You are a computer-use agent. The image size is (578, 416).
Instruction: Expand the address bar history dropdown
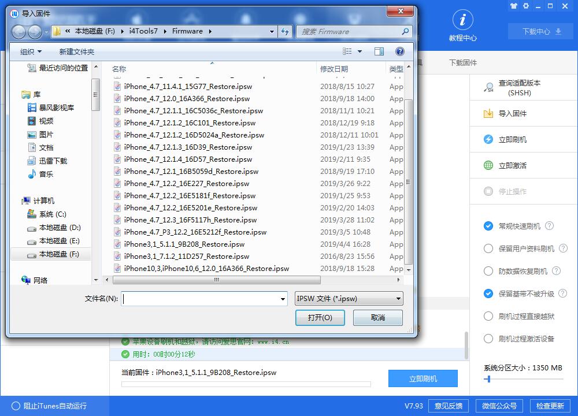(272, 32)
